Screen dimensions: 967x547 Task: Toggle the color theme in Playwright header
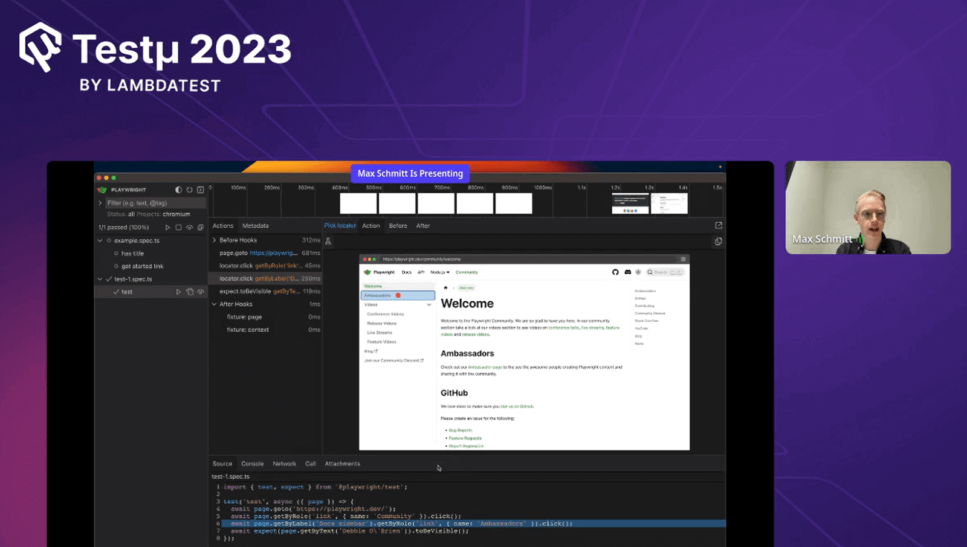click(178, 190)
